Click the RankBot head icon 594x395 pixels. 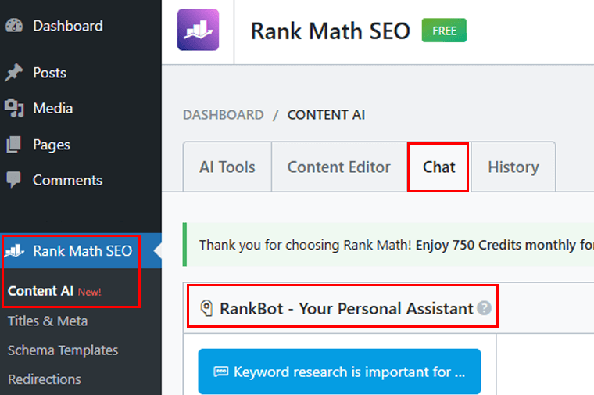(207, 308)
